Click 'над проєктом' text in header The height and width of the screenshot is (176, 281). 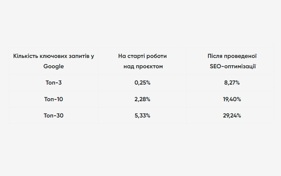[x=143, y=66]
